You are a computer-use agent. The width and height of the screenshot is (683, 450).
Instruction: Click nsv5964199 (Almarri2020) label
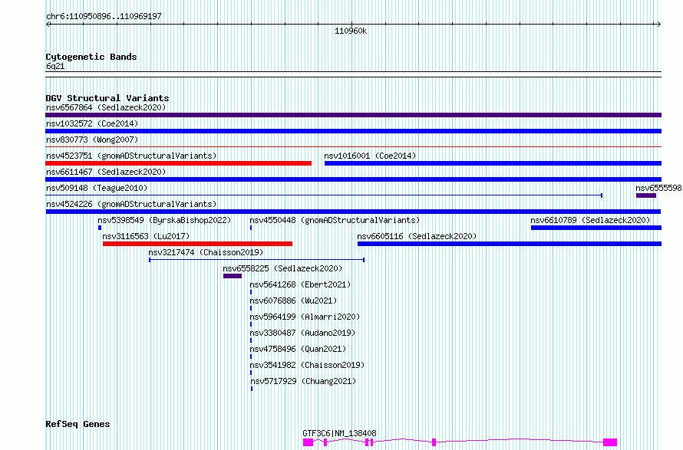coord(305,317)
